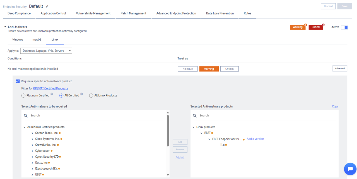Click the Remove button between lists
This screenshot has height=179, width=357.
point(180,150)
